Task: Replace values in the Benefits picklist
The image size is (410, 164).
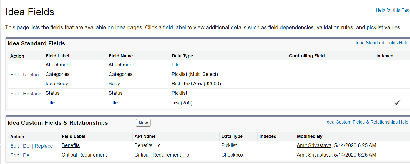Action: click(x=44, y=146)
